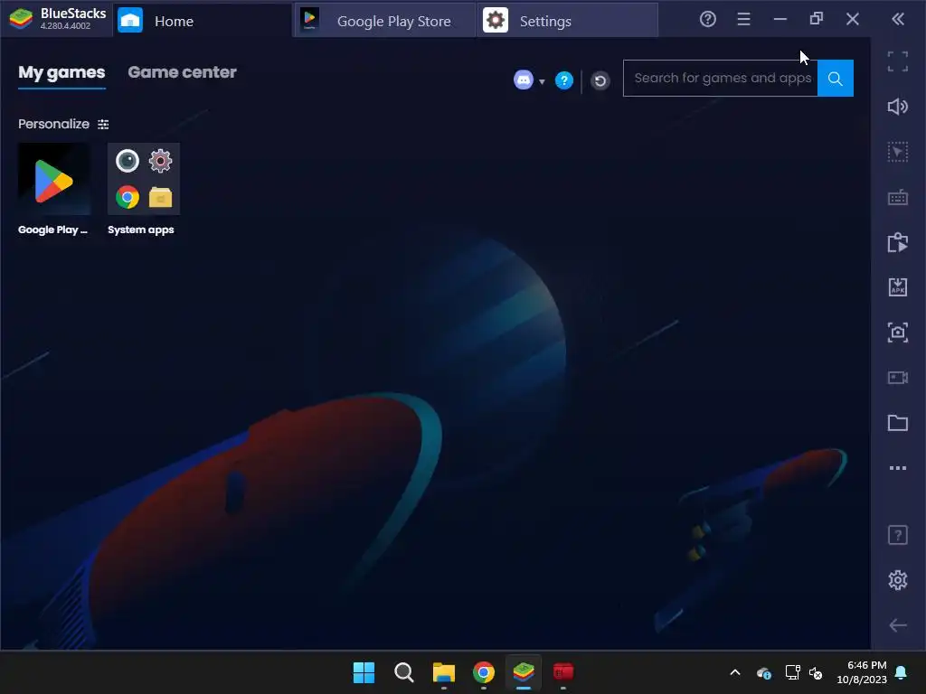Click the cursor lock icon in sidebar
926x694 pixels.
pyautogui.click(x=898, y=152)
